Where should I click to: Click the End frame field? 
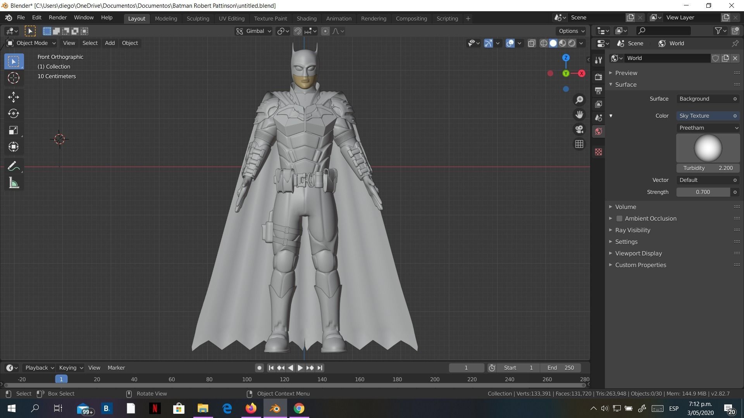click(561, 368)
